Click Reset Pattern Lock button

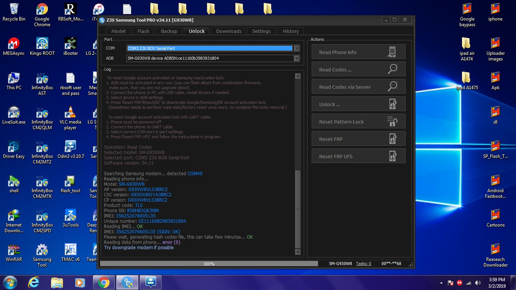[358, 121]
